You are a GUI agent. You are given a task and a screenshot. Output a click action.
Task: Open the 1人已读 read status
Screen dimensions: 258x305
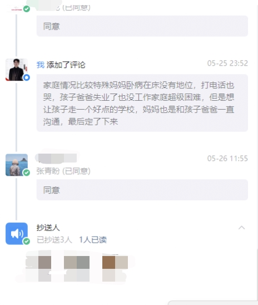point(93,240)
